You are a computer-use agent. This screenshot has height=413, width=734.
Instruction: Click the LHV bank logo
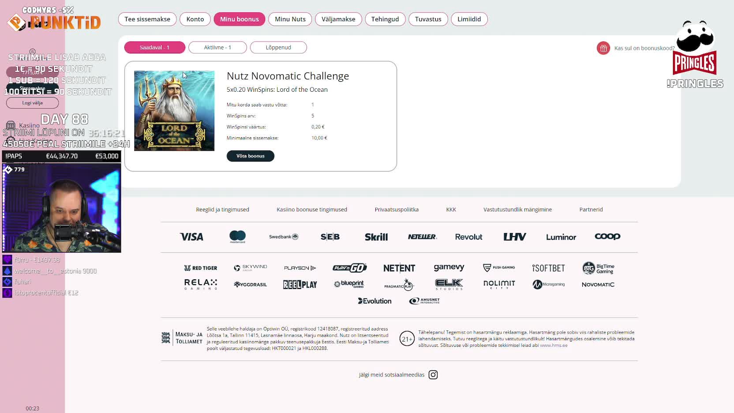tap(515, 237)
